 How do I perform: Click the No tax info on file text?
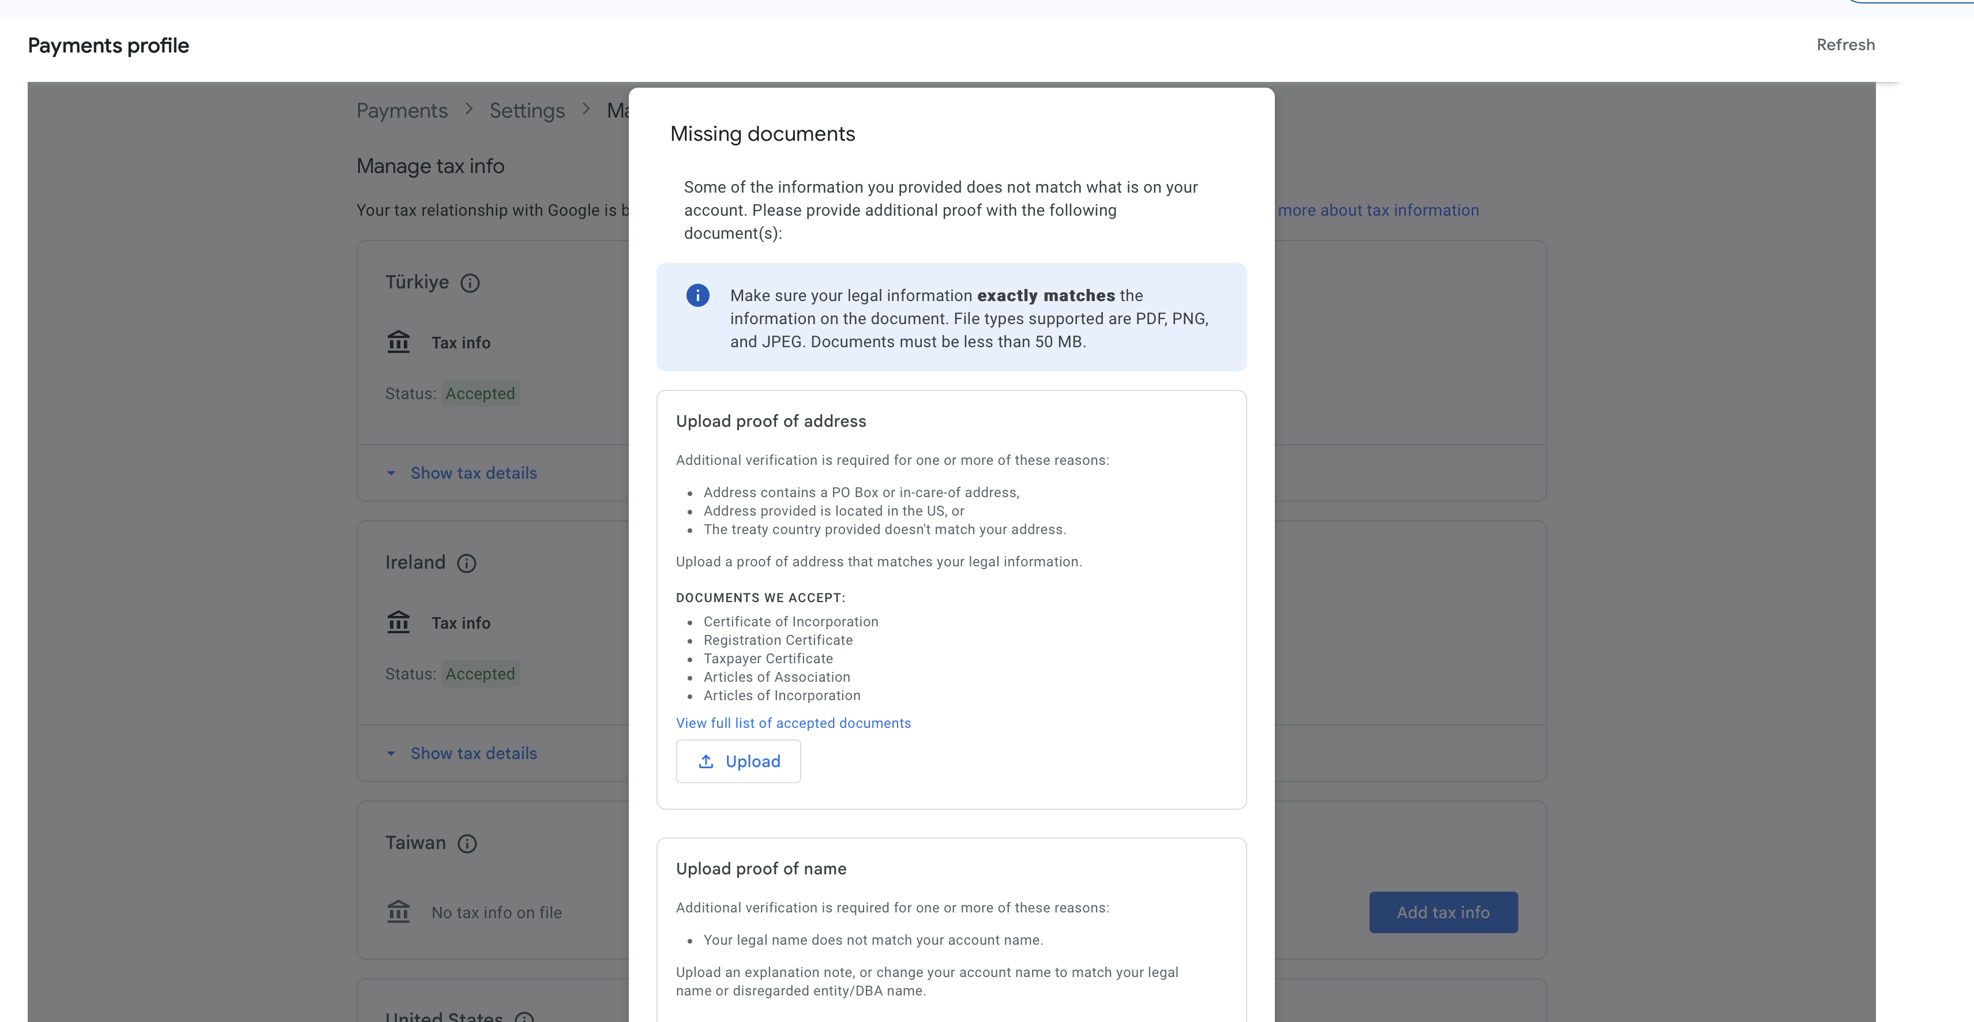[x=497, y=913]
